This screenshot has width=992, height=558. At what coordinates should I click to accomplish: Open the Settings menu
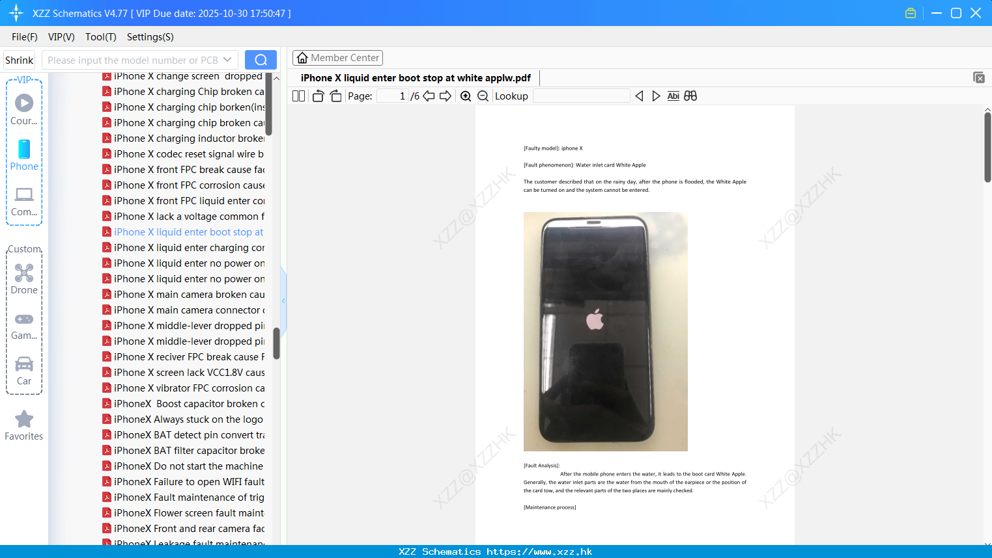tap(150, 37)
